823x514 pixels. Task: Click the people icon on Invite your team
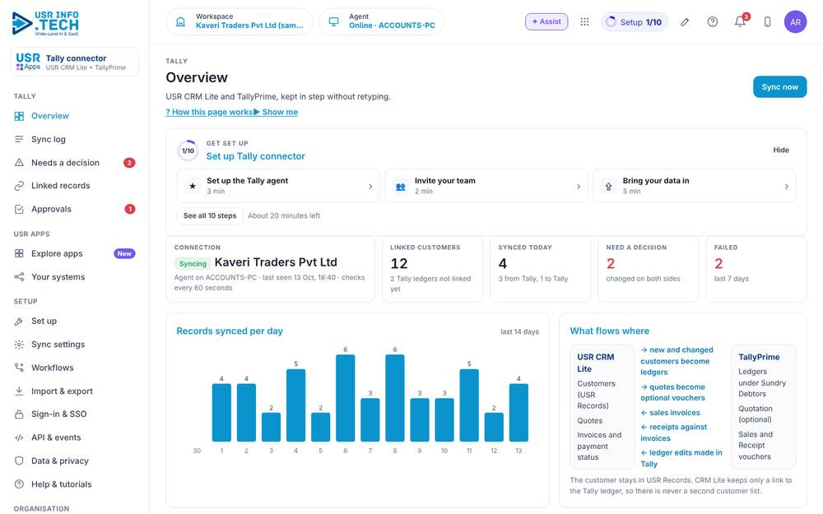[x=401, y=186]
